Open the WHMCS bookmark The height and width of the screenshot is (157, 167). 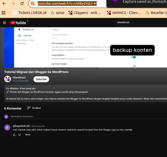[x=124, y=13]
